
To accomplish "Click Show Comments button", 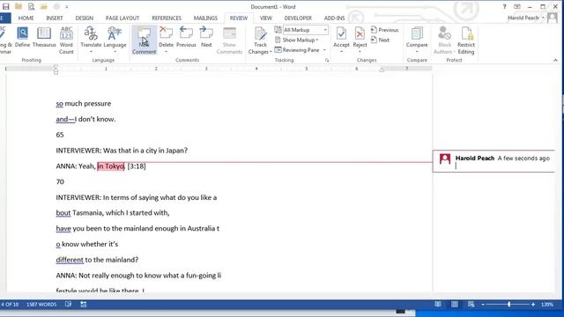I will (229, 41).
